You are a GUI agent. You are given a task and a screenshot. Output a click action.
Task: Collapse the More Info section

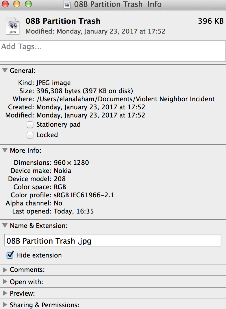(5, 150)
